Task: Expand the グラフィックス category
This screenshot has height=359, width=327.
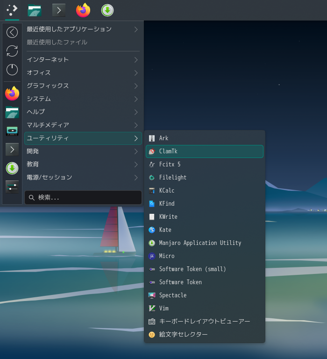Action: click(x=83, y=86)
